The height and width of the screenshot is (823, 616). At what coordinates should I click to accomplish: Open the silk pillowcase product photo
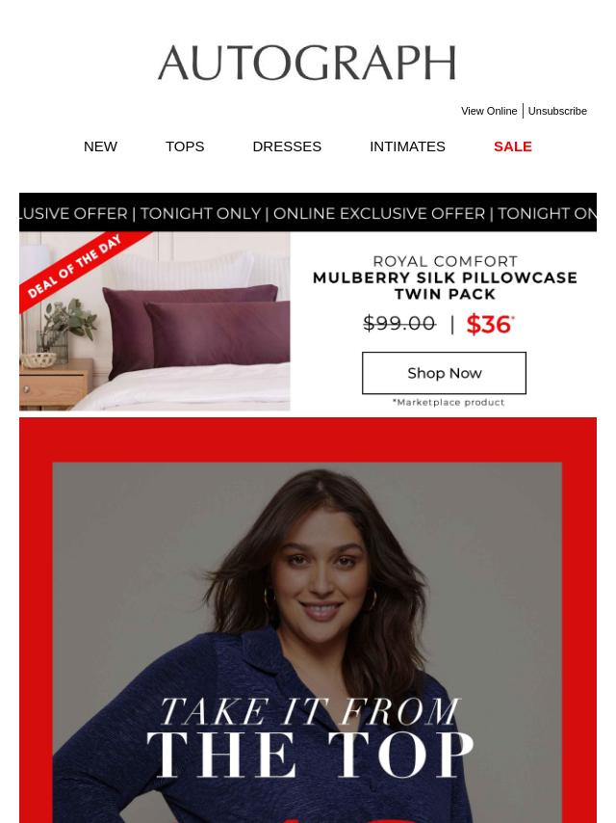pyautogui.click(x=155, y=321)
